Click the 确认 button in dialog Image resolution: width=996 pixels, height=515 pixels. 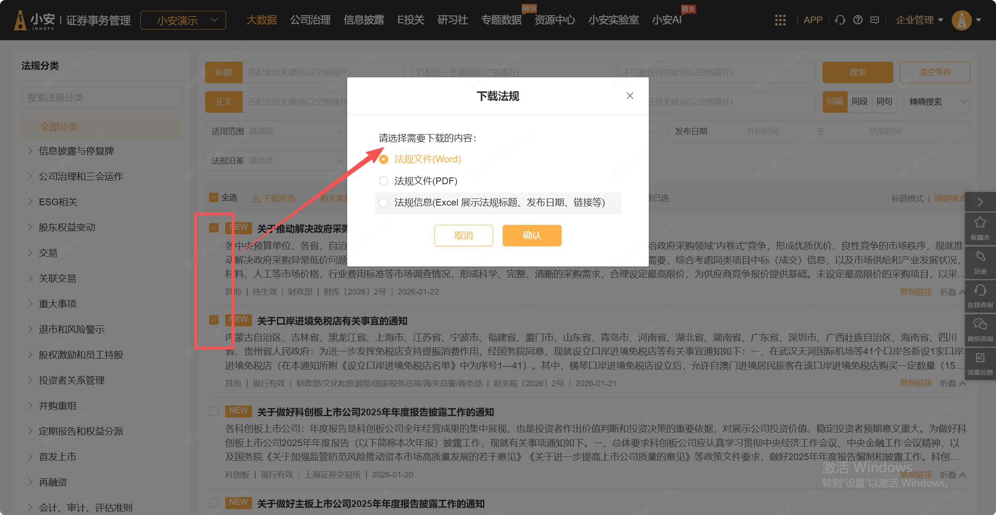pyautogui.click(x=532, y=236)
